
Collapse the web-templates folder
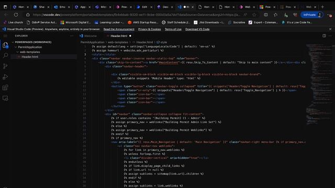[30, 52]
